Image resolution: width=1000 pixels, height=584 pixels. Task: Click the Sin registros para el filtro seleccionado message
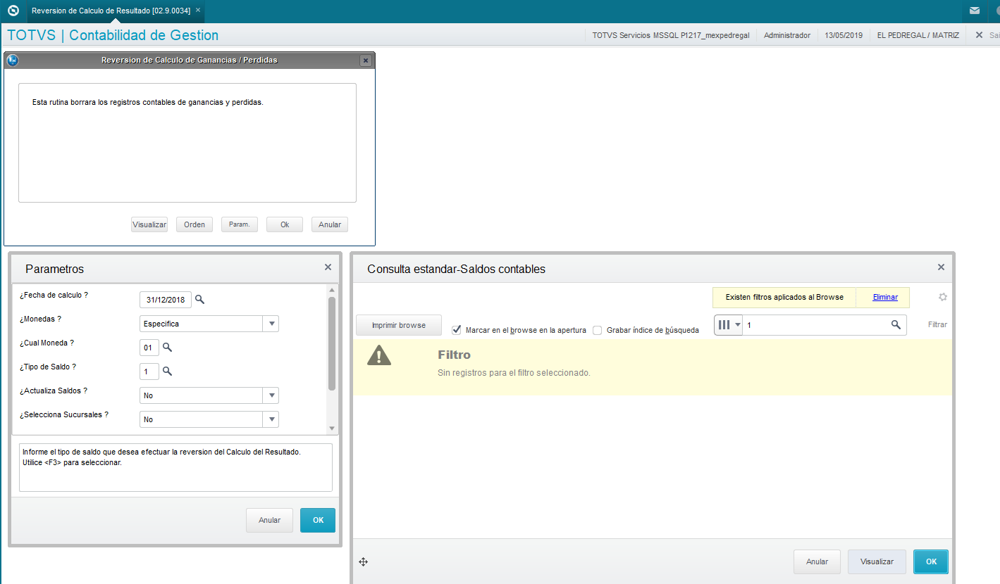(x=514, y=373)
